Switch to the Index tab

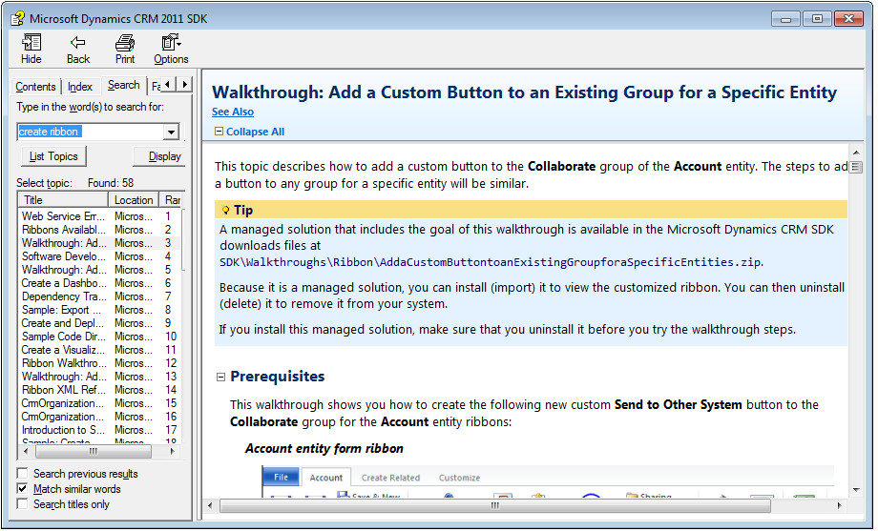[80, 87]
